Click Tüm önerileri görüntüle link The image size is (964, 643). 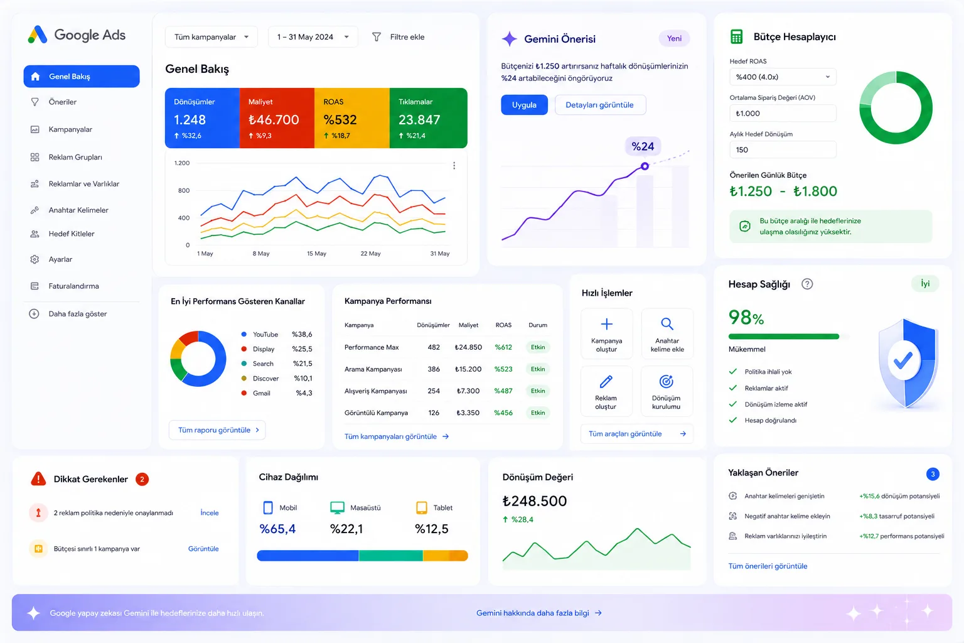(768, 566)
